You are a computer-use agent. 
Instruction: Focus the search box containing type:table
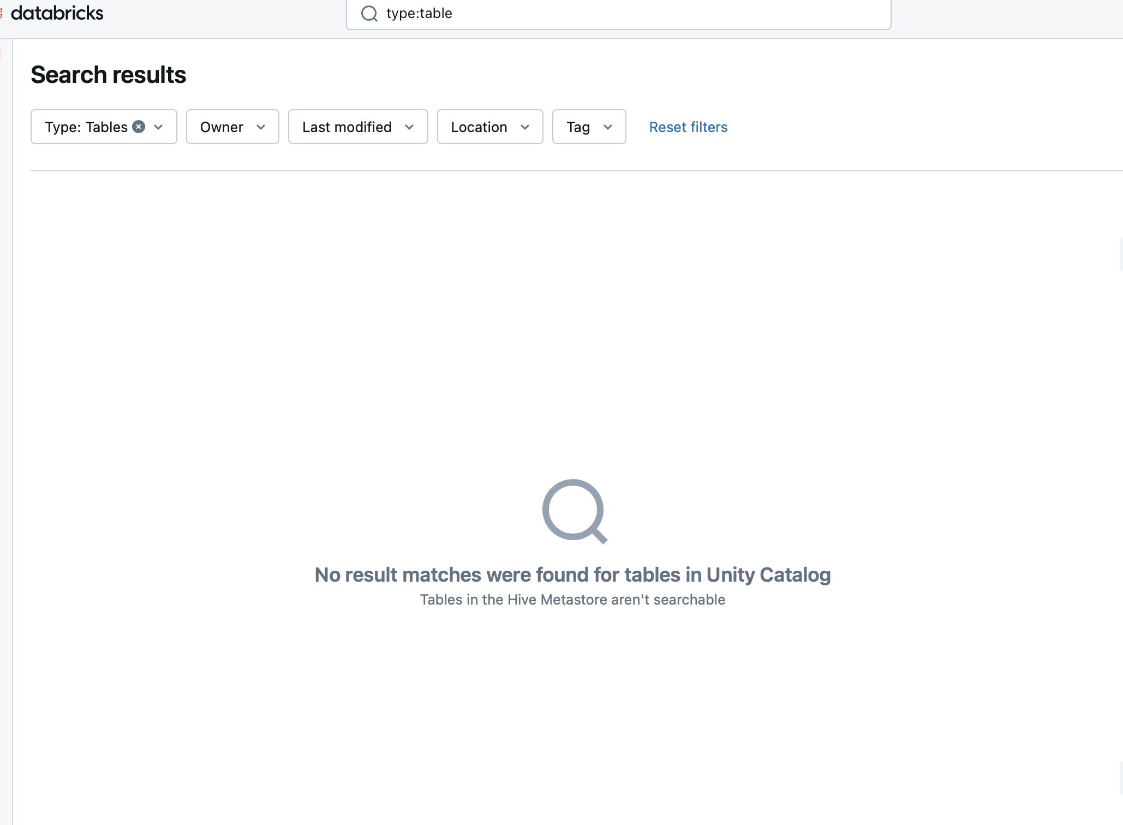(x=628, y=14)
